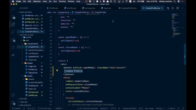This screenshot has height=110, width=196.
Task: Open the Selection menu
Action: [37, 1]
